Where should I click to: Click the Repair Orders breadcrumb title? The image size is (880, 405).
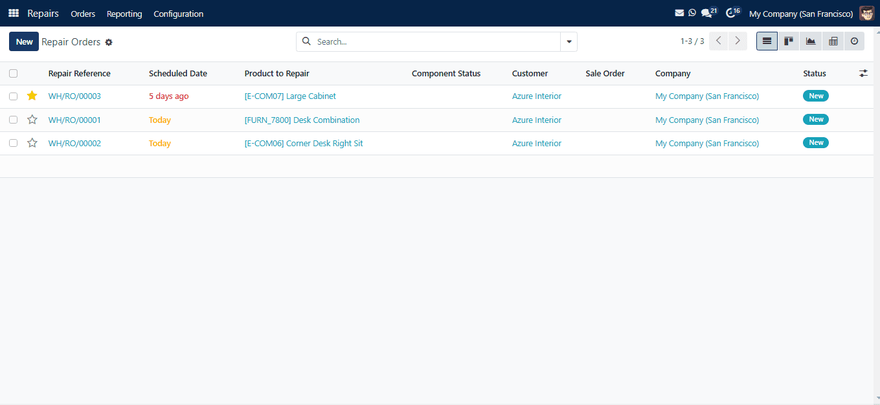[x=71, y=42]
